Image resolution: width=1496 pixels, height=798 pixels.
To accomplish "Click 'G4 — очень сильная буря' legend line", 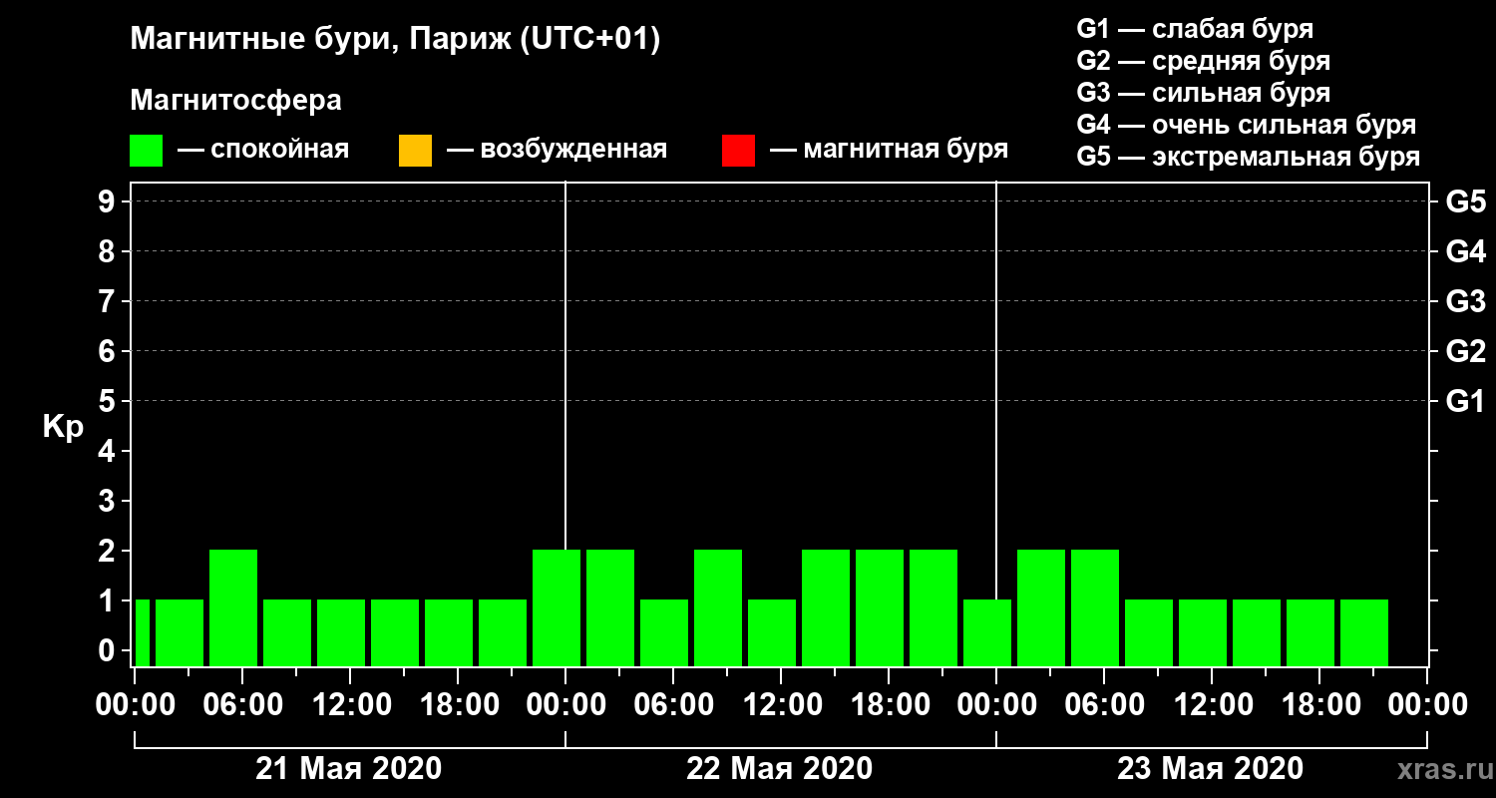I will tap(1246, 125).
